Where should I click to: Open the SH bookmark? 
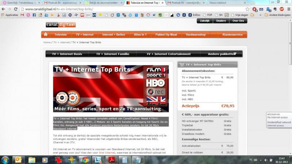tap(219, 15)
